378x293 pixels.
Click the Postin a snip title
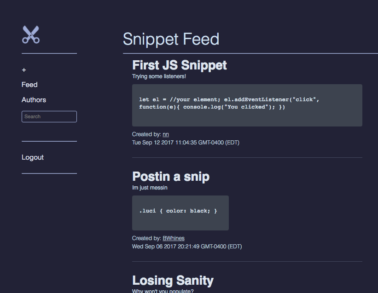click(x=171, y=177)
